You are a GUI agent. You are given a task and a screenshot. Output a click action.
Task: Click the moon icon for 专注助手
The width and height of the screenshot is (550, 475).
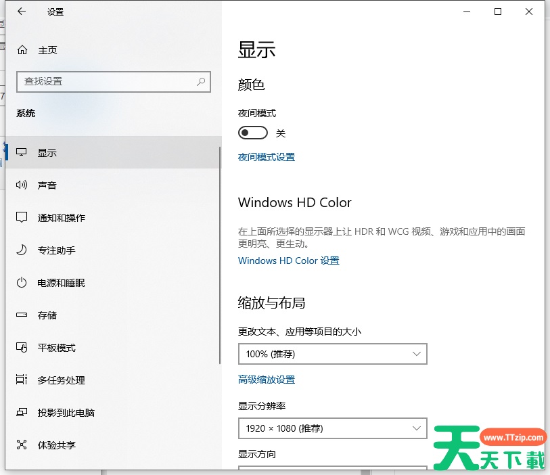[x=22, y=250]
